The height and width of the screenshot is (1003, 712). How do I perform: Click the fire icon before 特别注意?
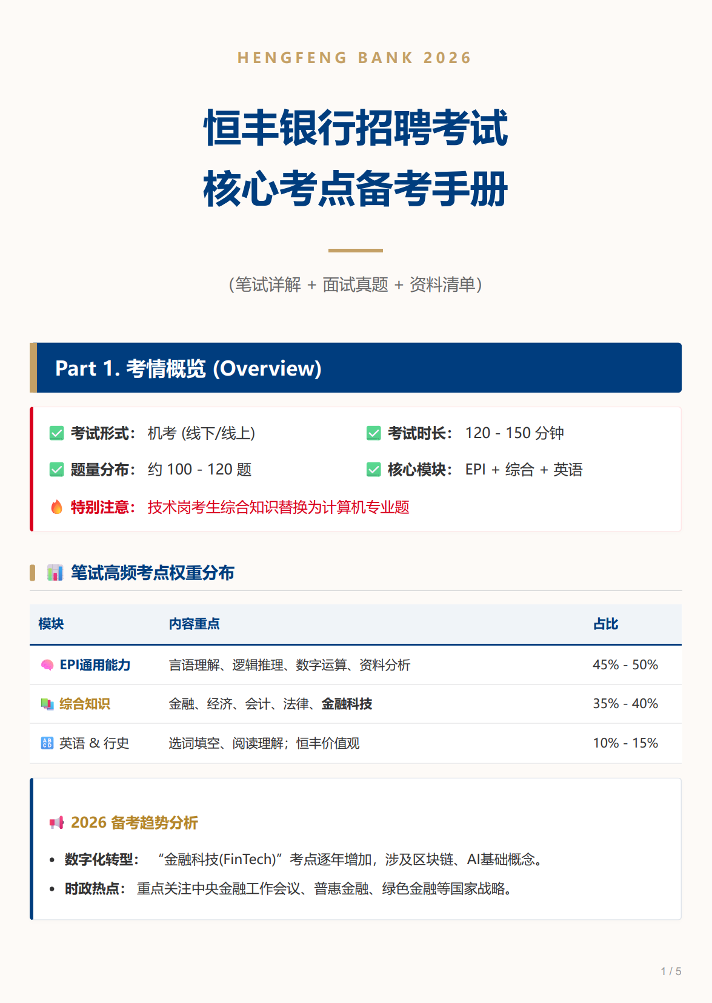pos(56,507)
